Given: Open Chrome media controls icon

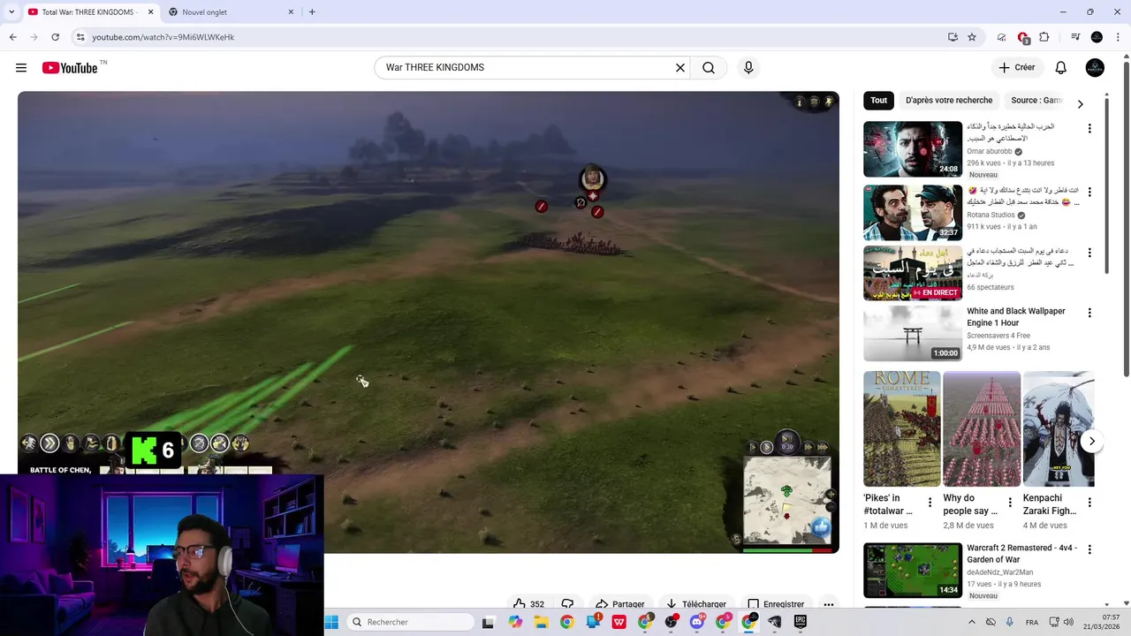Looking at the screenshot, I should [1075, 37].
